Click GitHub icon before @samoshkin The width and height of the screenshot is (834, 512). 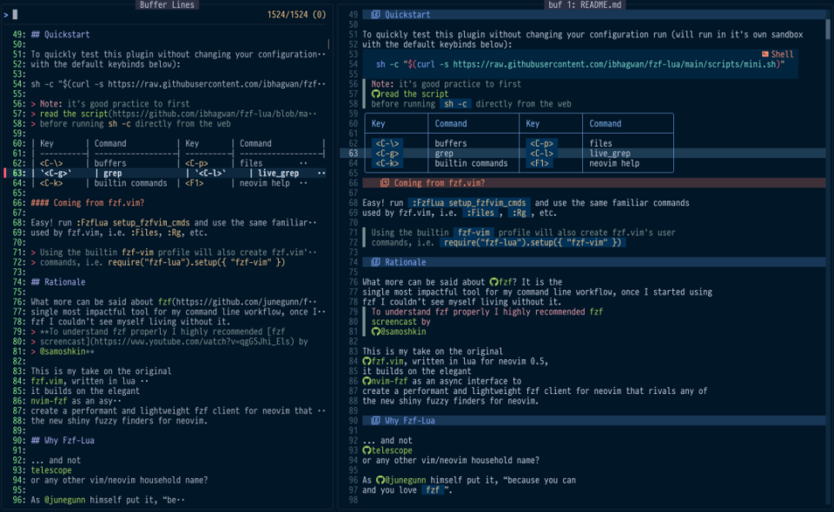click(x=375, y=332)
